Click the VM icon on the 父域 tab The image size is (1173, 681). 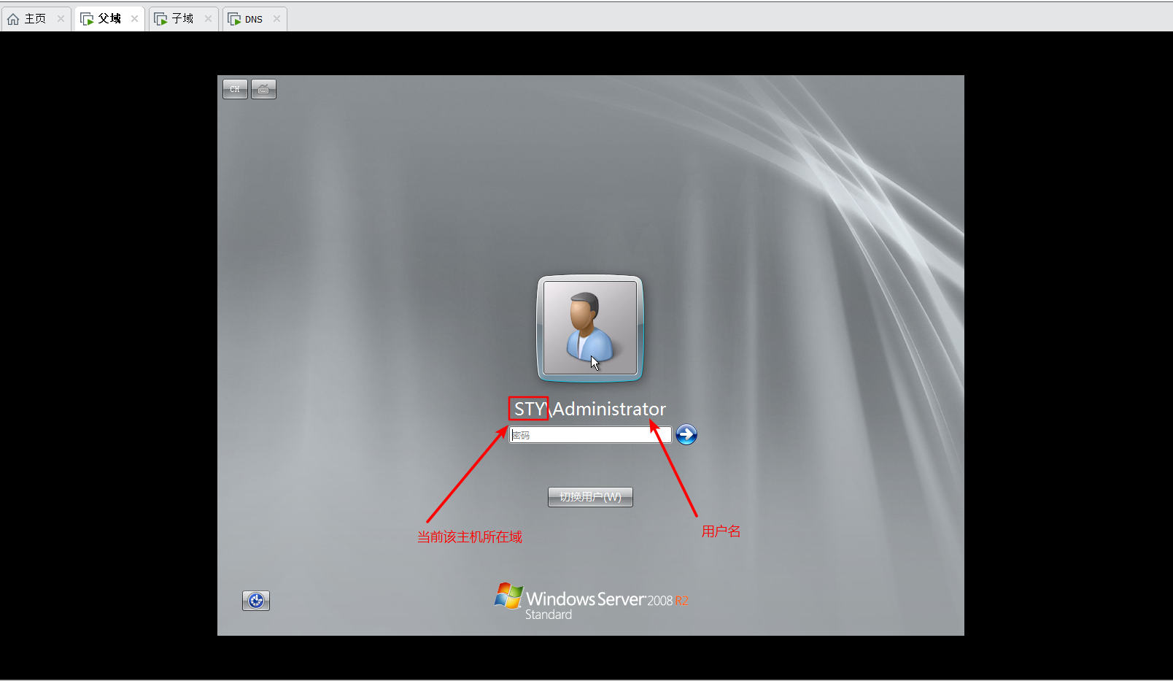click(x=87, y=19)
